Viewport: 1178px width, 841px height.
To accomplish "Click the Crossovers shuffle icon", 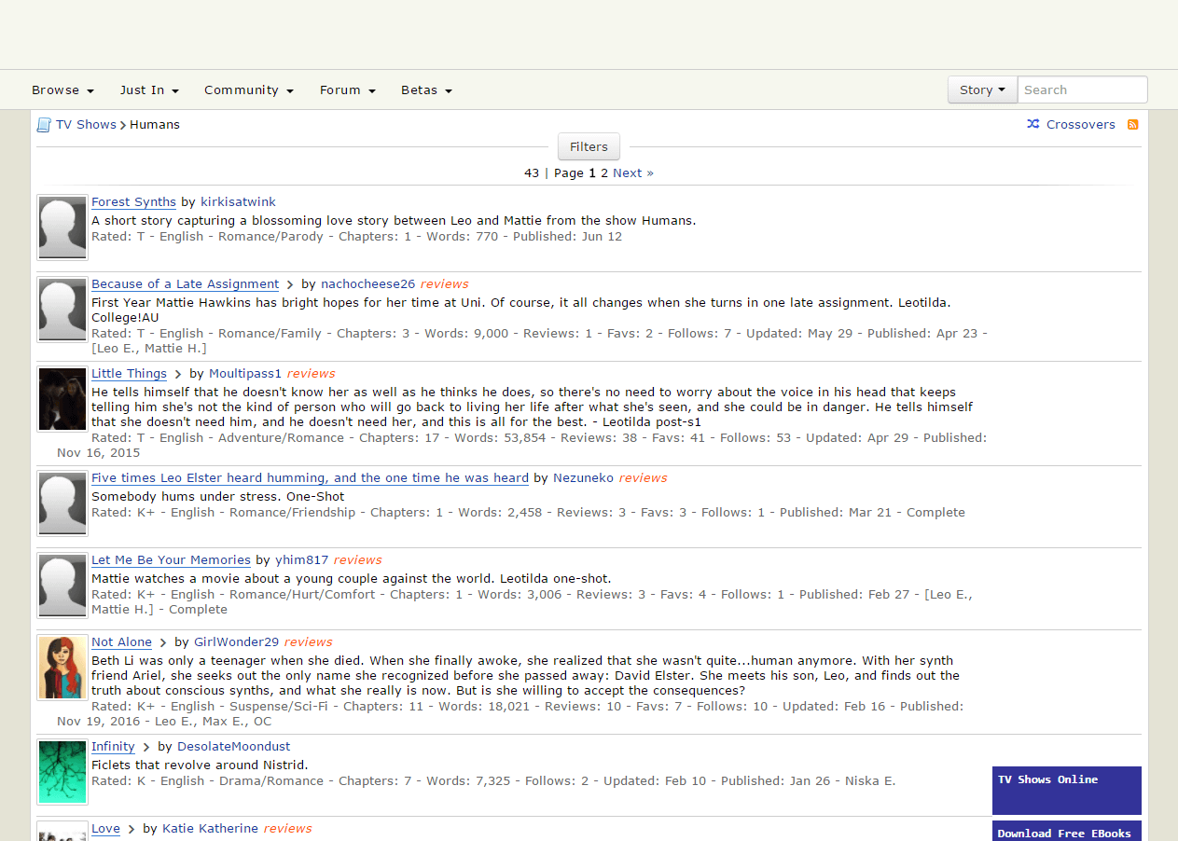I will [x=1033, y=124].
